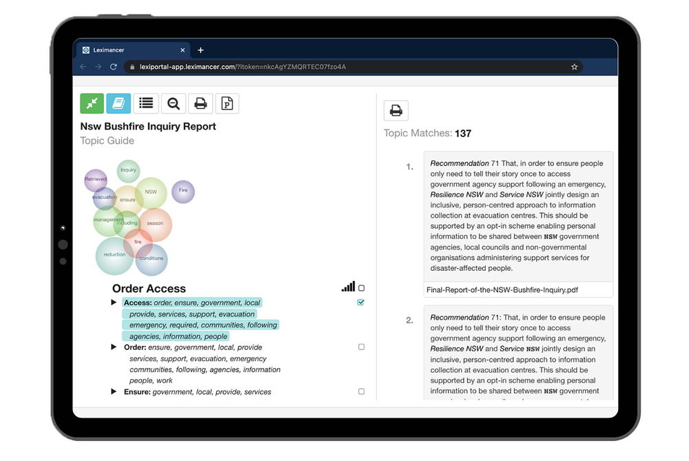Enable the Ensure topic checkbox
689x461 pixels.
360,391
